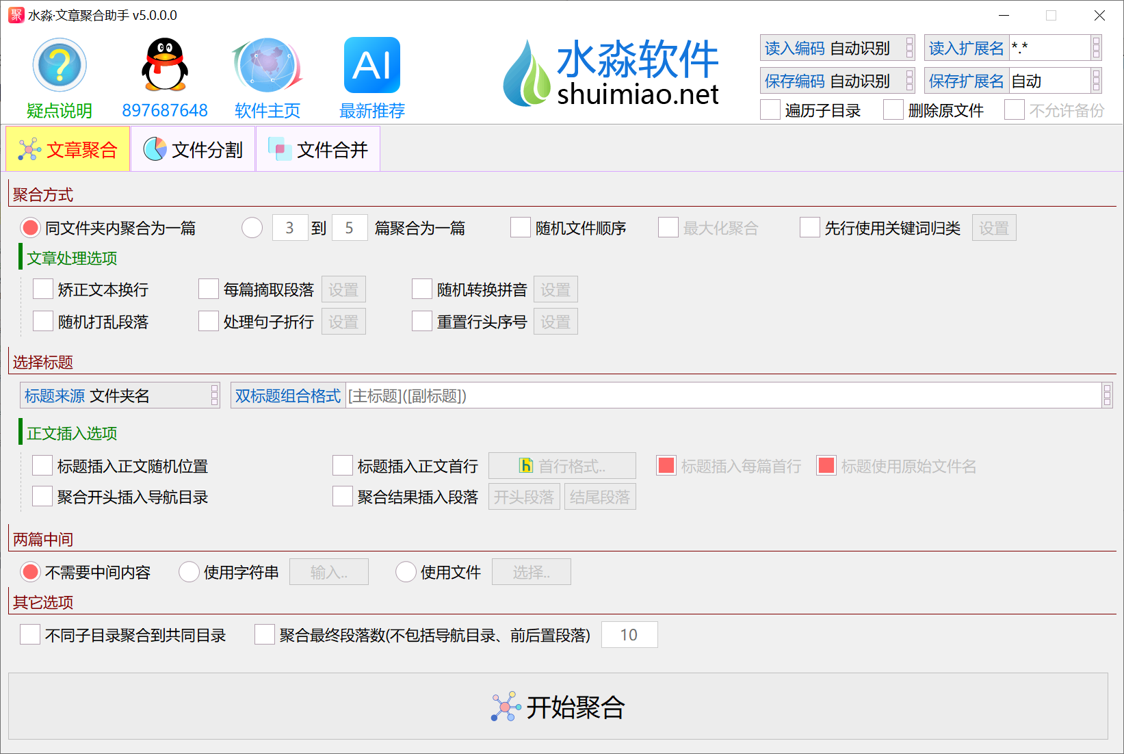Open the 读入编码 自动识别 dropdown
Viewport: 1124px width, 754px height.
point(837,48)
